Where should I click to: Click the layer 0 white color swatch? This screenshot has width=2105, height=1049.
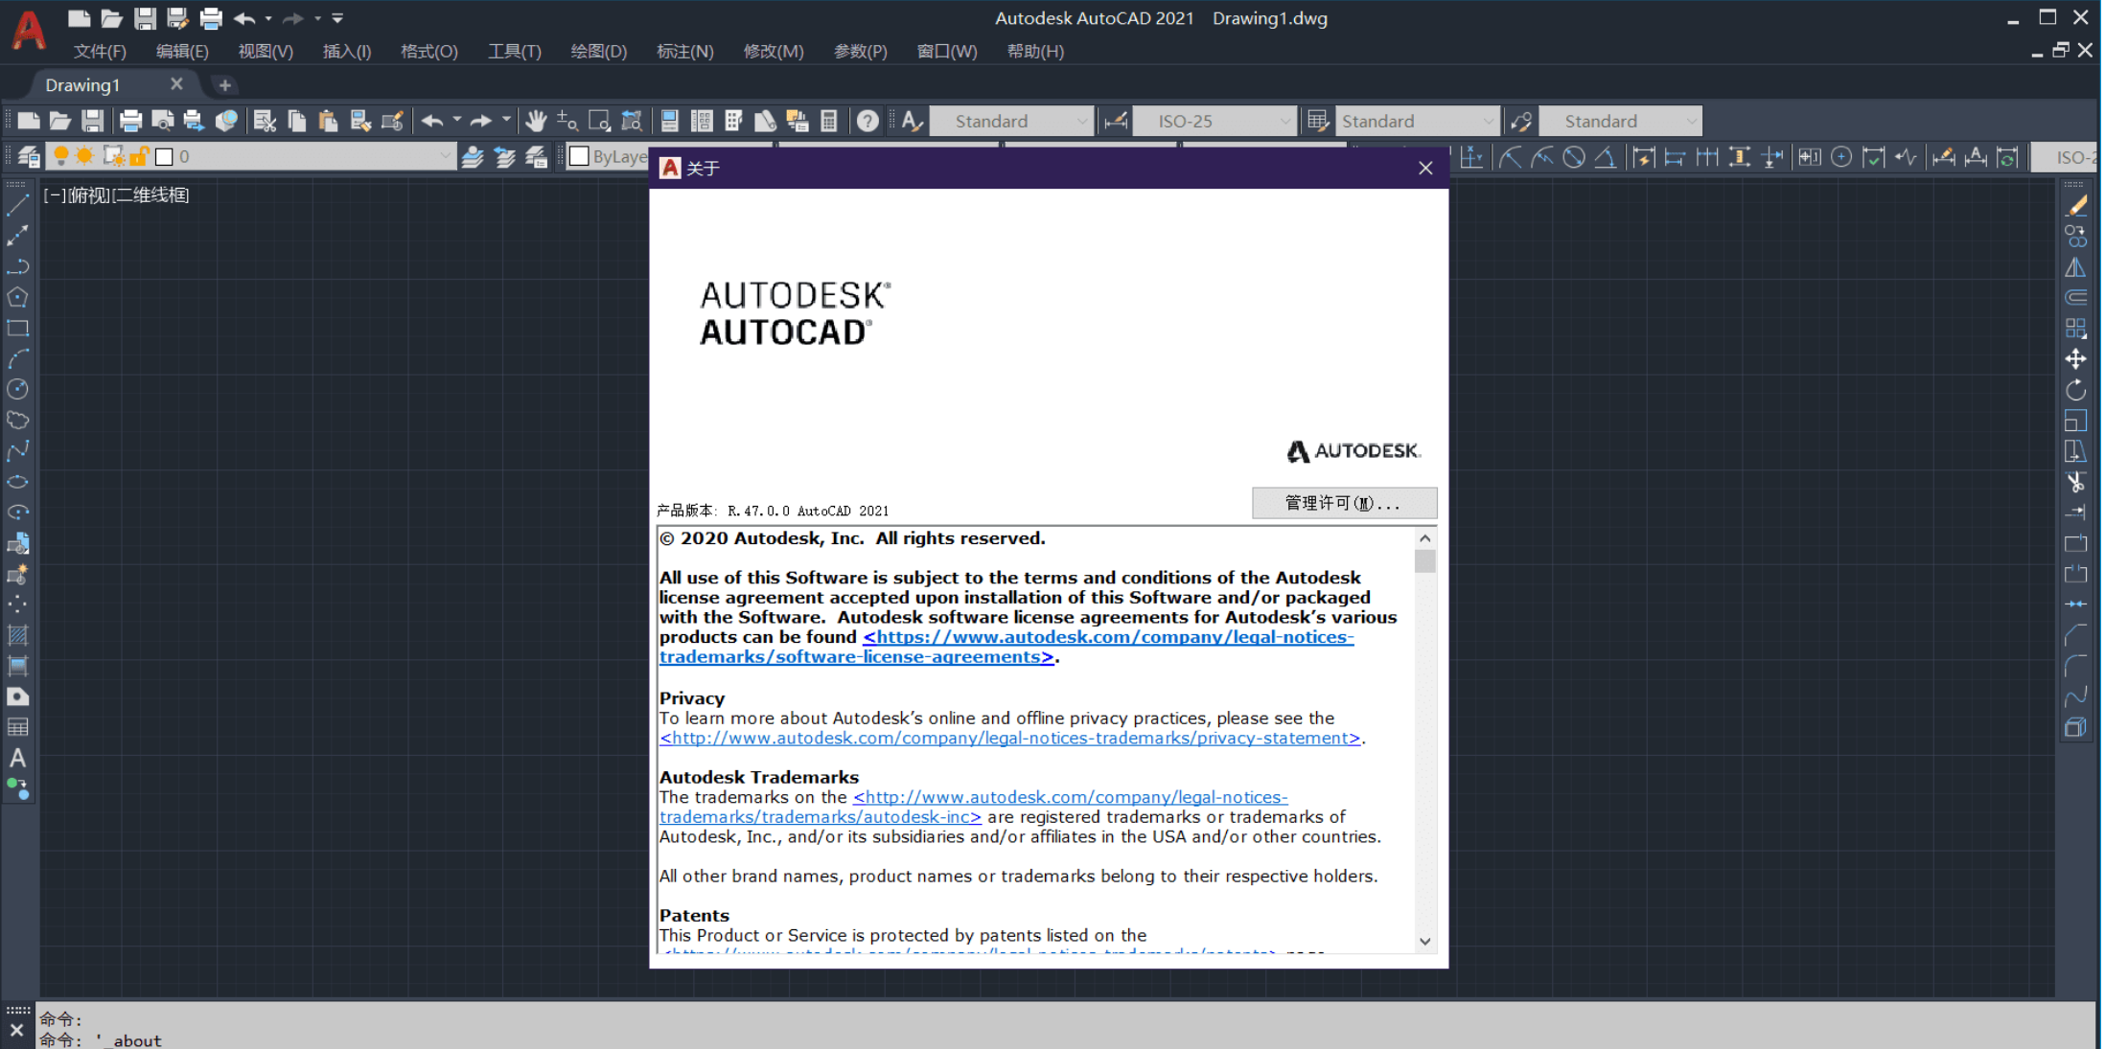(x=164, y=156)
